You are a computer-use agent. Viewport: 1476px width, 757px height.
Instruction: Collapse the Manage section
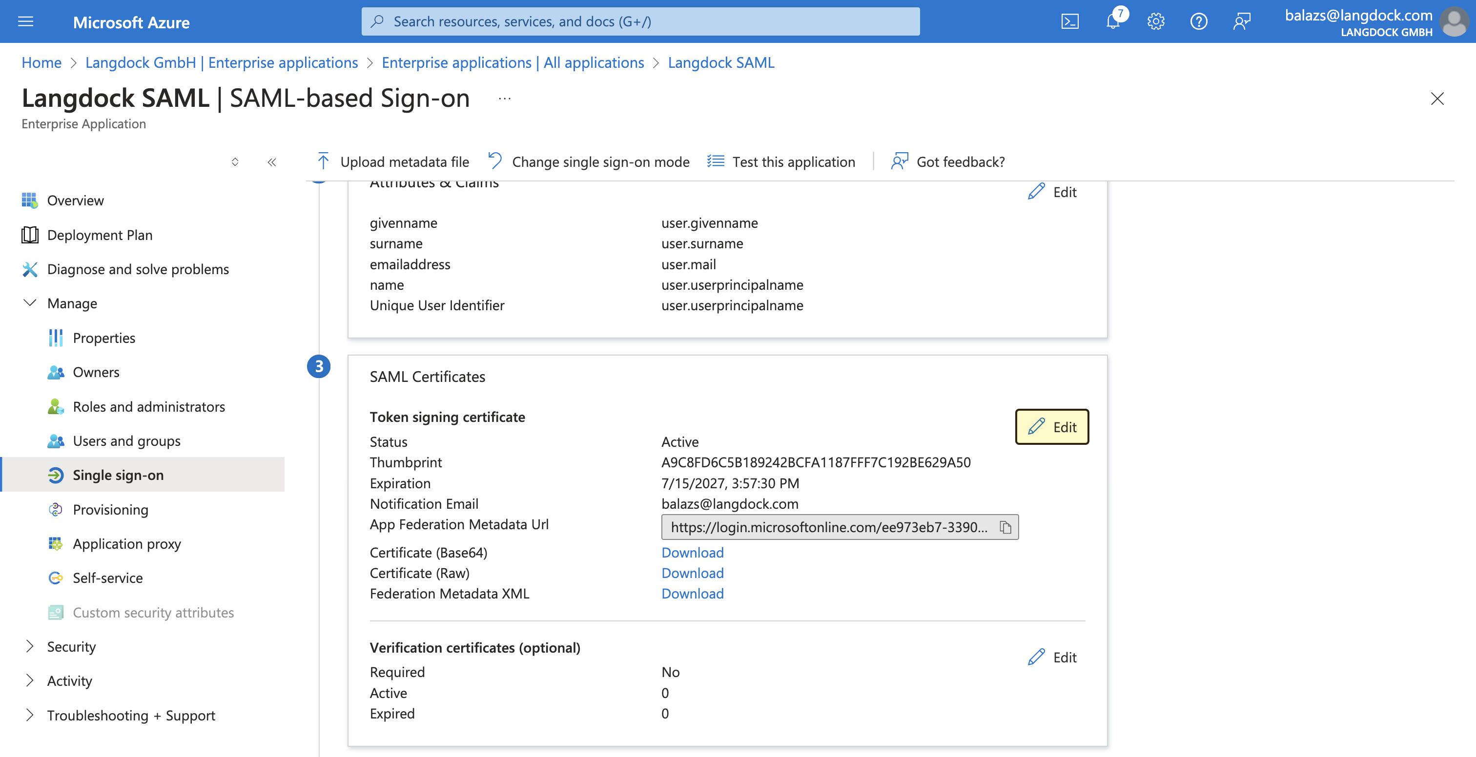[x=30, y=303]
